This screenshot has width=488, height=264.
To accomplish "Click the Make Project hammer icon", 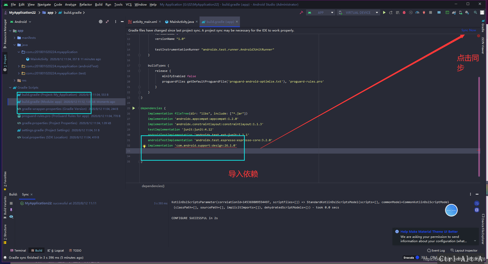I will (x=301, y=12).
